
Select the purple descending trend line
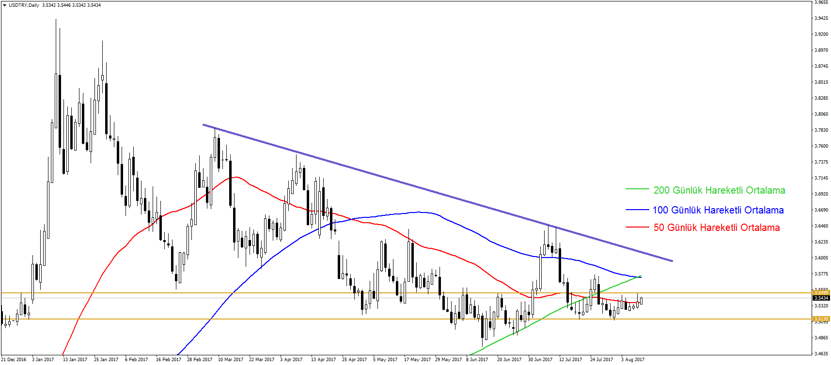click(x=436, y=193)
